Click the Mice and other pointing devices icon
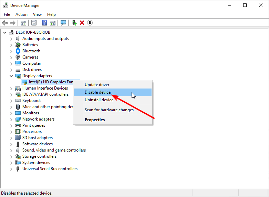 [x=18, y=107]
